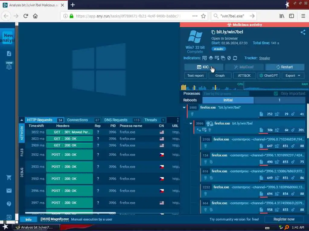Click the refresh-arrows indicator icon
The width and height of the screenshot is (309, 231).
(235, 58)
